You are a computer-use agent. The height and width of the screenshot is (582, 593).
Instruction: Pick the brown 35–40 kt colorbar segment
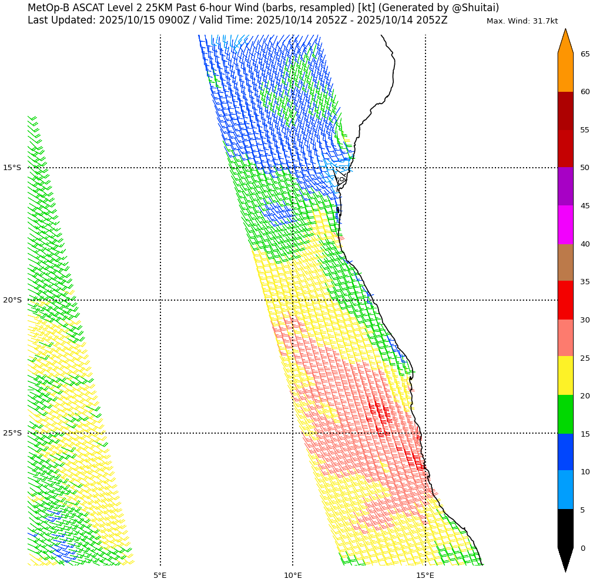(x=565, y=262)
